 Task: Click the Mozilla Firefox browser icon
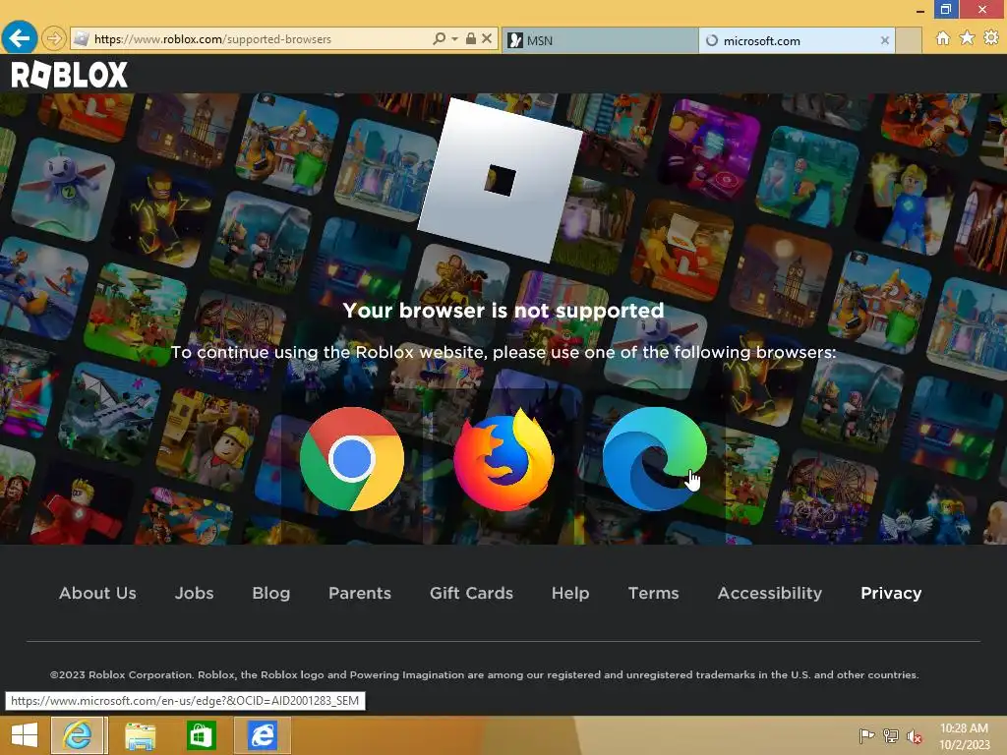click(503, 459)
